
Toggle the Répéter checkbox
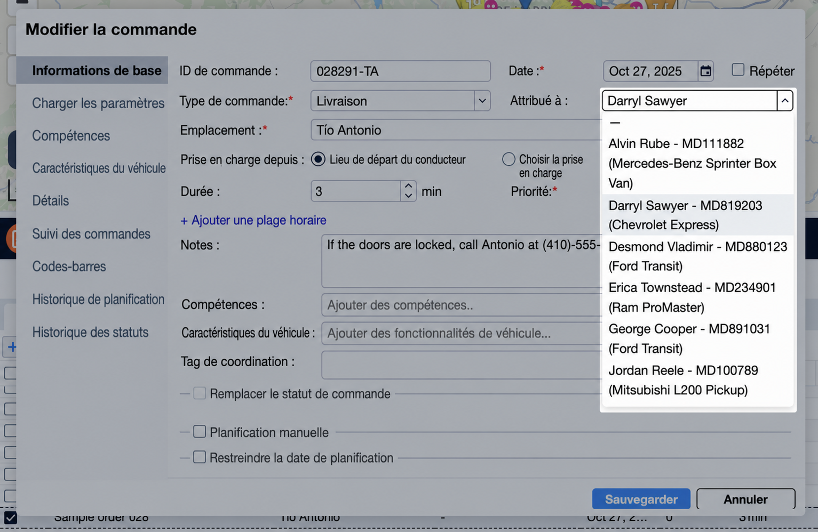click(738, 70)
